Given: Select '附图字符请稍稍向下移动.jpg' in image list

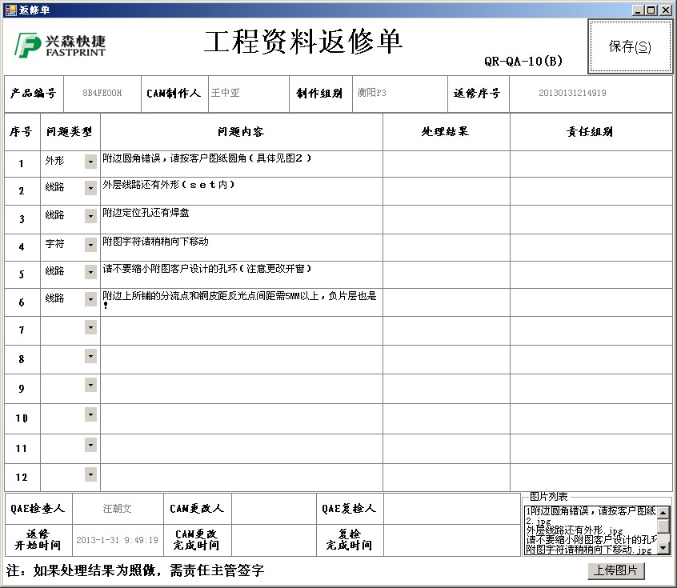Looking at the screenshot, I should (589, 550).
